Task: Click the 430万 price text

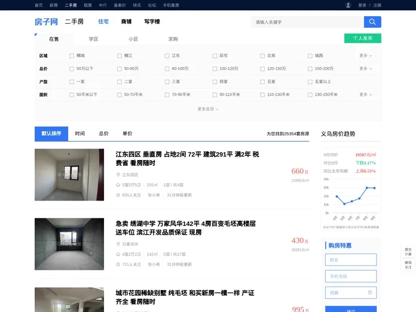Action: point(300,240)
